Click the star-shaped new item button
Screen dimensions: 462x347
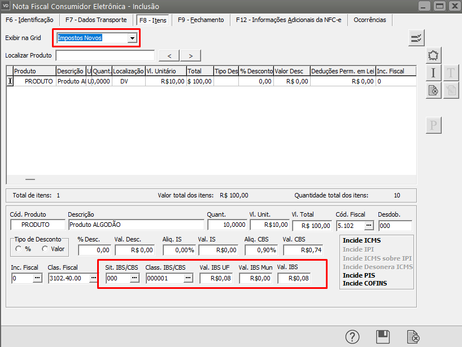(x=433, y=55)
